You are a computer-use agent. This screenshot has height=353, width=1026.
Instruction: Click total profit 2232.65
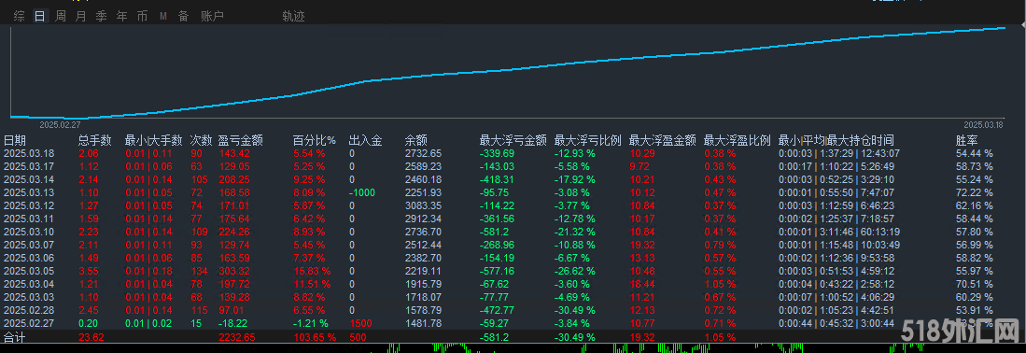click(x=236, y=337)
